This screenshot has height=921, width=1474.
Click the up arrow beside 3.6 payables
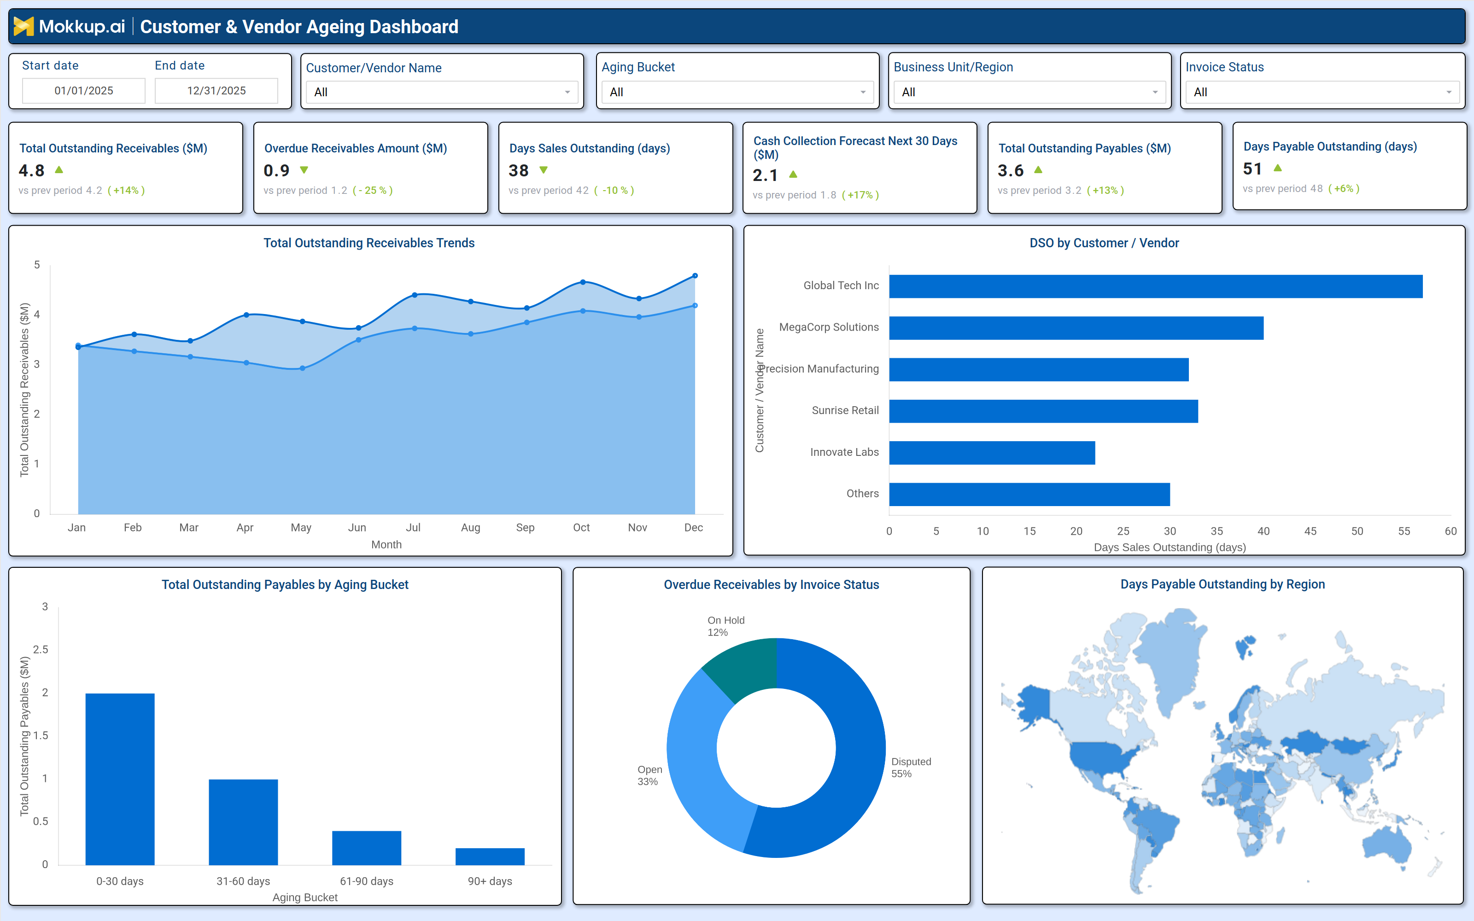1039,170
